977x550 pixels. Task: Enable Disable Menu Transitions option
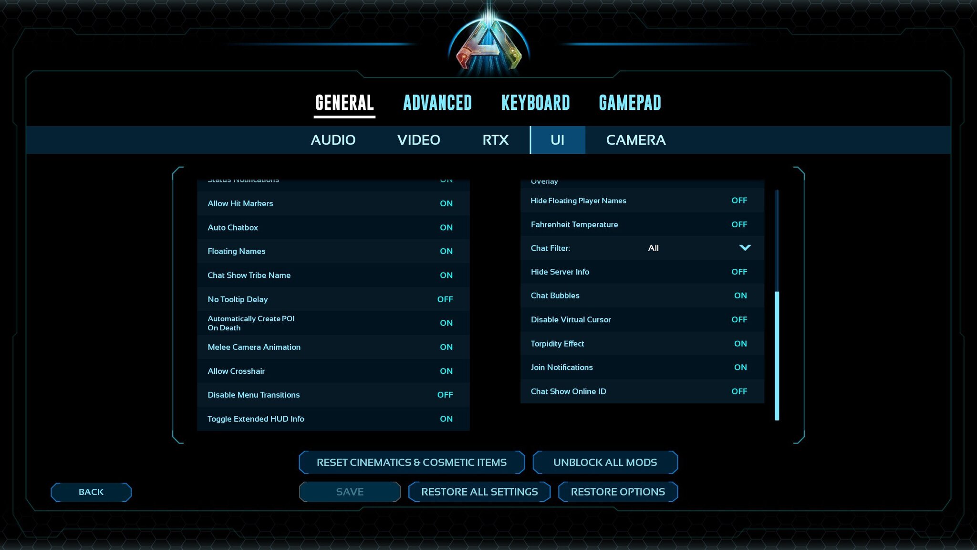click(x=445, y=395)
